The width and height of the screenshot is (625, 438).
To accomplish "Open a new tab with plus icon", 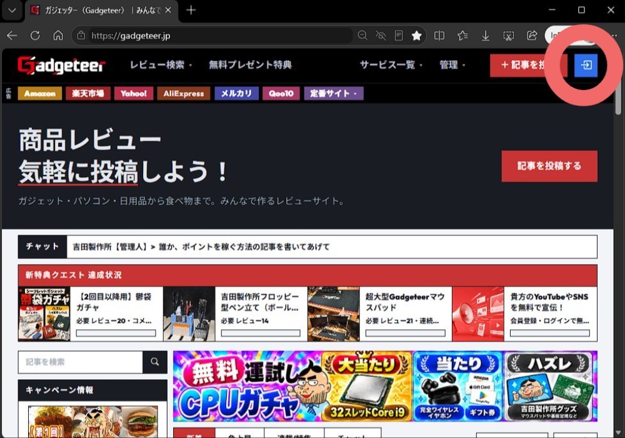I will (191, 10).
